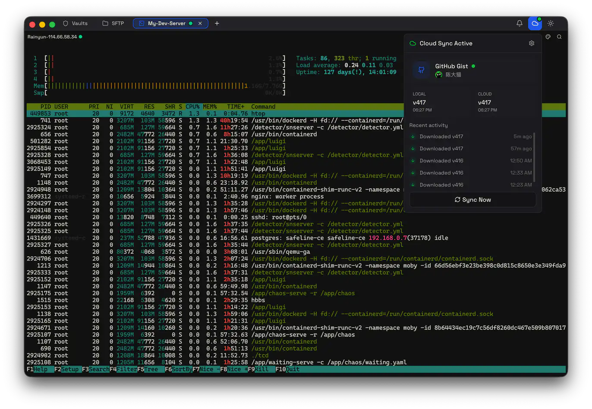Switch to the SFTP tab
Viewport: 592px width, 409px height.
click(x=113, y=23)
